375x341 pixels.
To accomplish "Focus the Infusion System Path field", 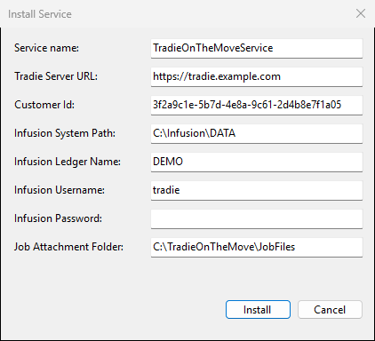I will [x=257, y=133].
